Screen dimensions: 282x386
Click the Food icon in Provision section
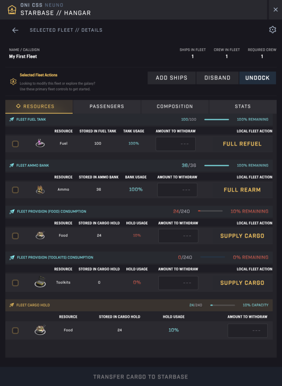click(40, 236)
